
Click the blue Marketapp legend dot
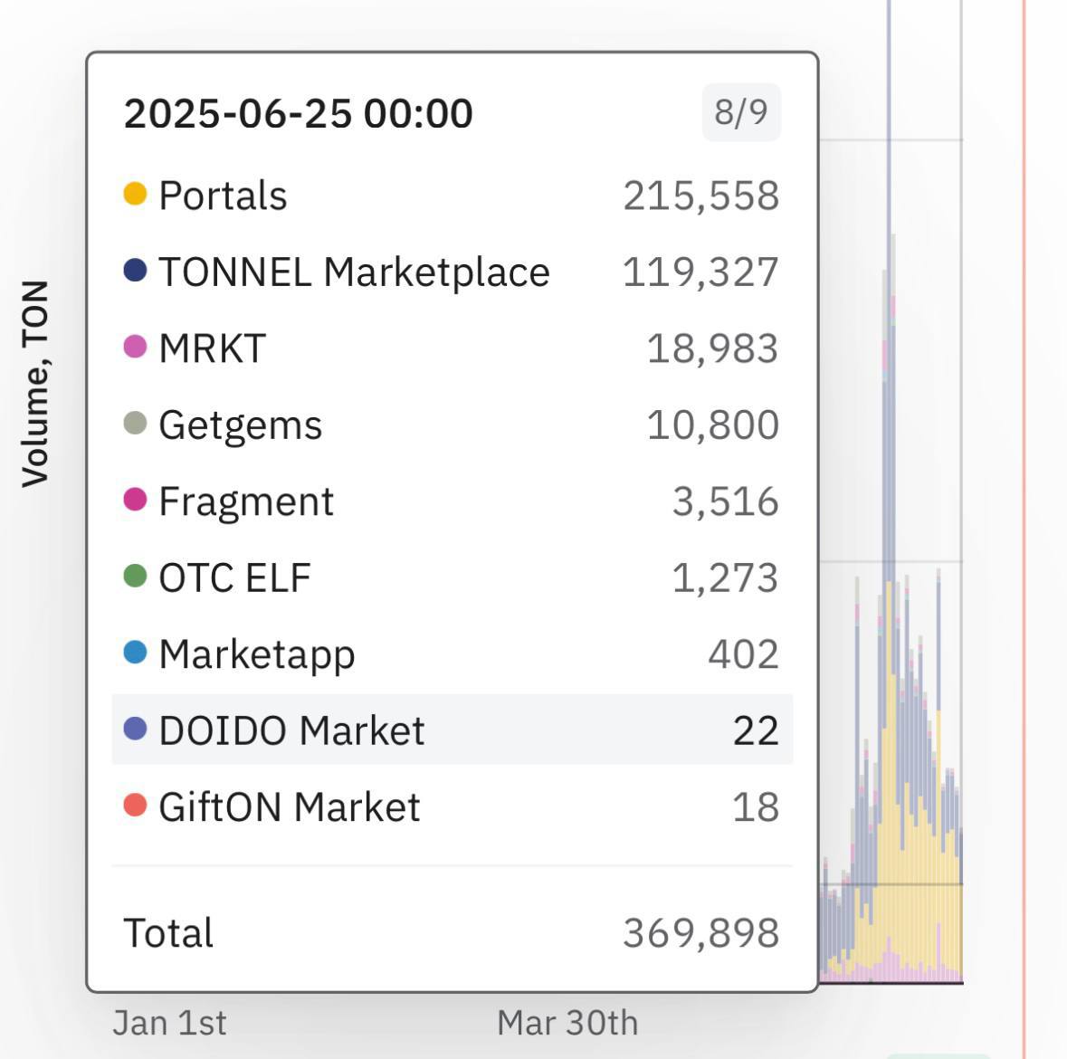point(135,653)
